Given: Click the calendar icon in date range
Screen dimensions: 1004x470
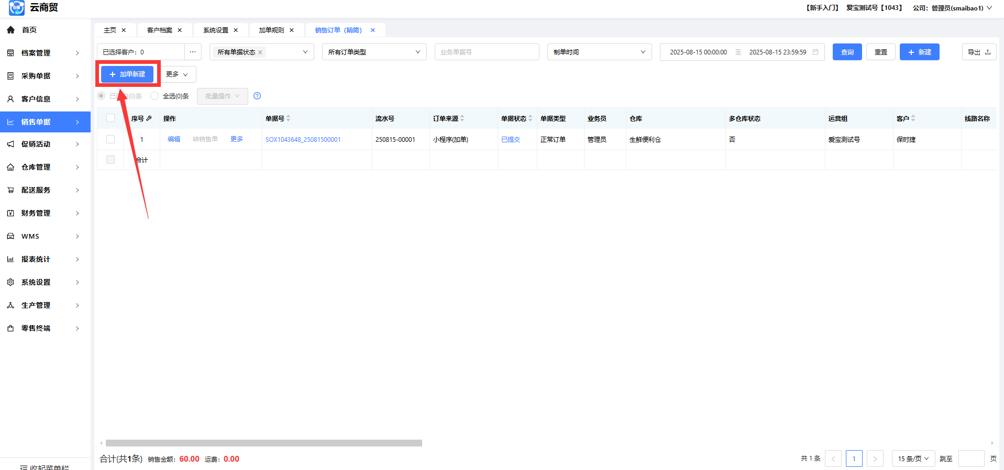Looking at the screenshot, I should click(x=815, y=52).
